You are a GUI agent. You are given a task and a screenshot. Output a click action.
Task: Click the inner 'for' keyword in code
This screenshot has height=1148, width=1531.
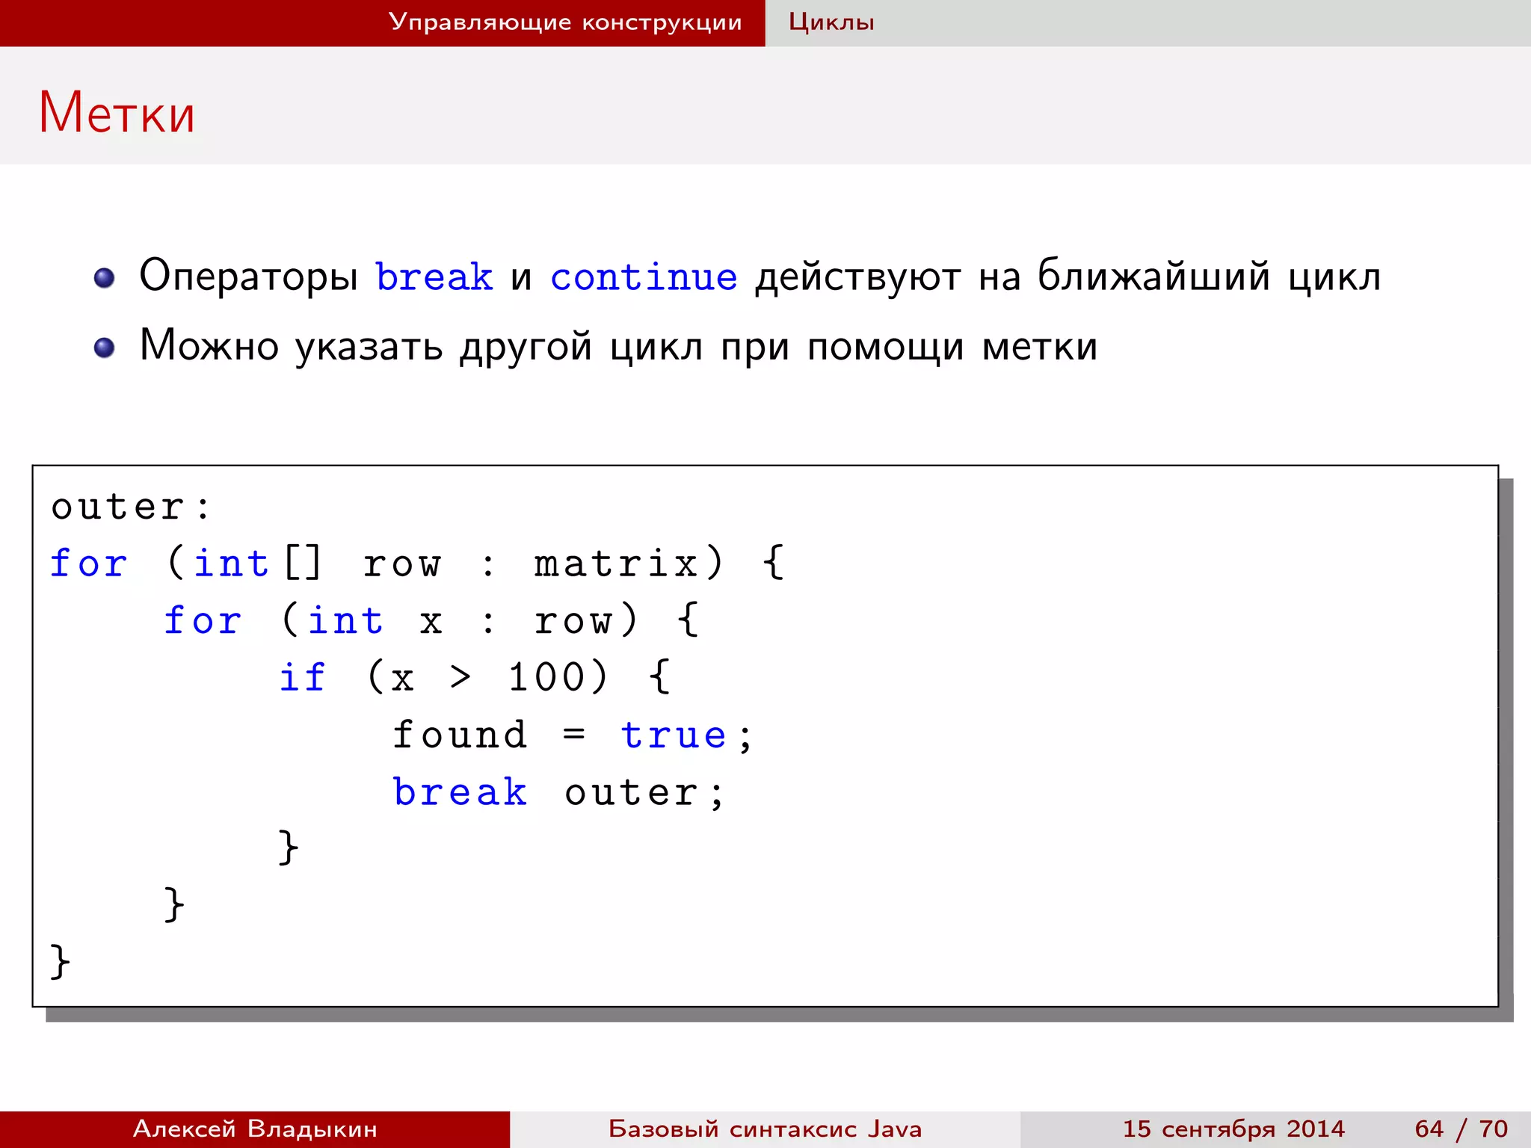coord(203,620)
